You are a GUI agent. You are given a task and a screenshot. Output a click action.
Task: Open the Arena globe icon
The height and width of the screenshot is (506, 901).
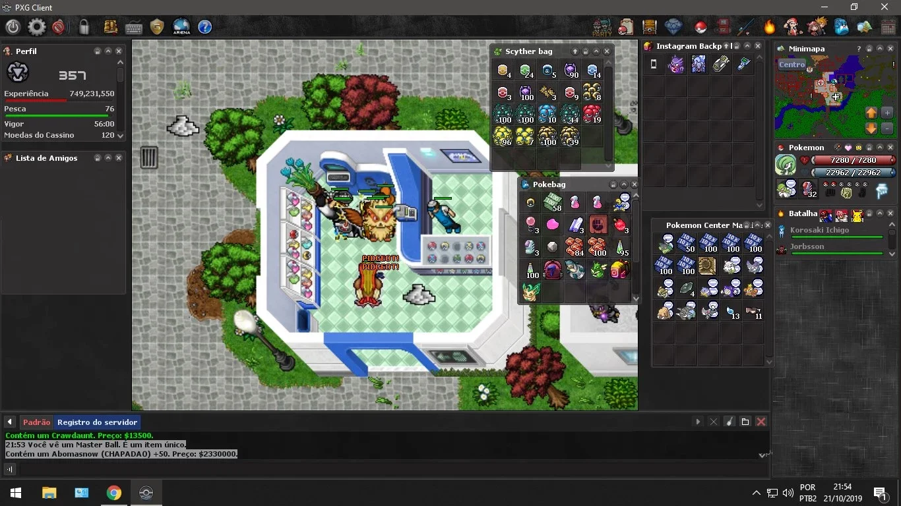pos(181,27)
